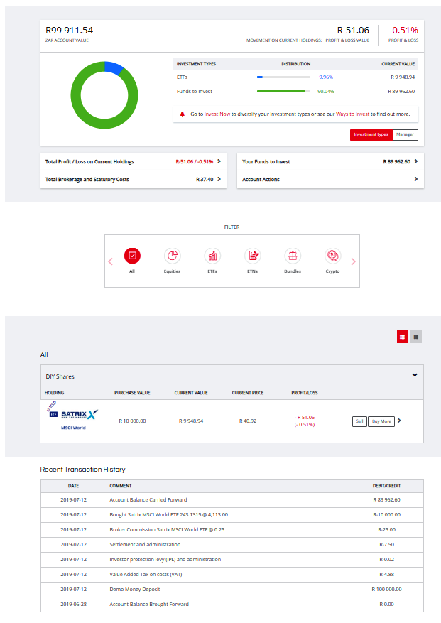Screen dimensions: 441x623
Task: Click the ETFs distribution bar
Action: (283, 77)
